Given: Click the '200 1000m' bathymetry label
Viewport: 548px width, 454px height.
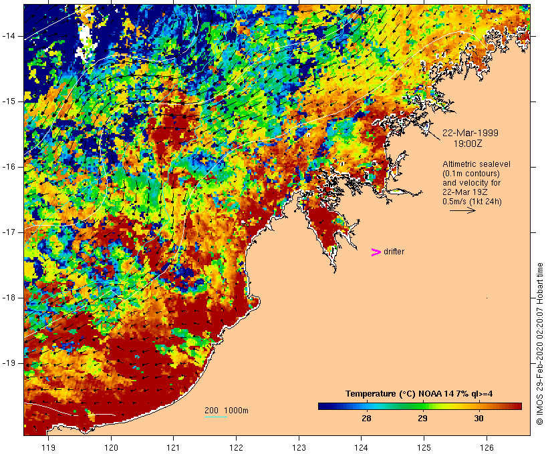Looking at the screenshot, I should click(227, 411).
